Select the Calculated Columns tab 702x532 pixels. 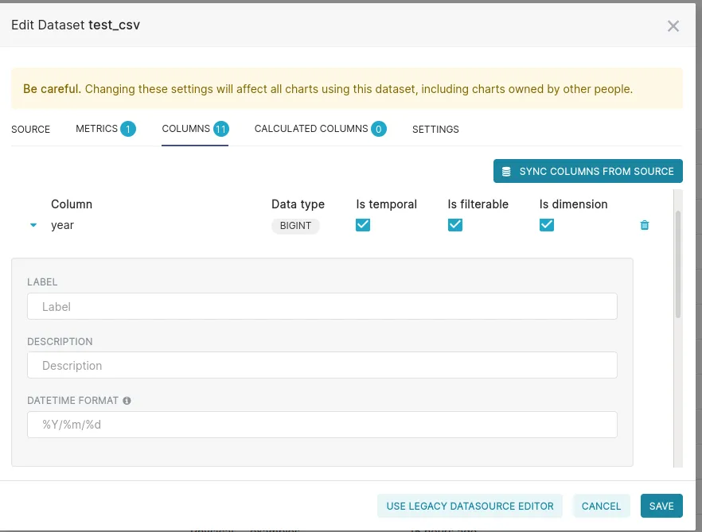click(x=311, y=129)
